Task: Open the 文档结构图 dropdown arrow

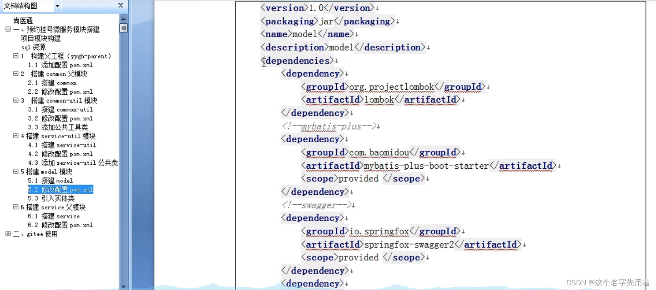Action: (x=57, y=6)
